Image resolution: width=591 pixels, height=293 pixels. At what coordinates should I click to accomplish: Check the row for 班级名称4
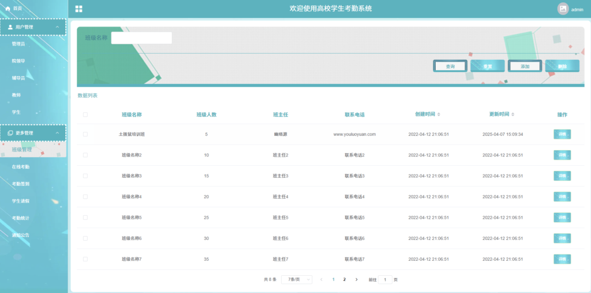[85, 197]
